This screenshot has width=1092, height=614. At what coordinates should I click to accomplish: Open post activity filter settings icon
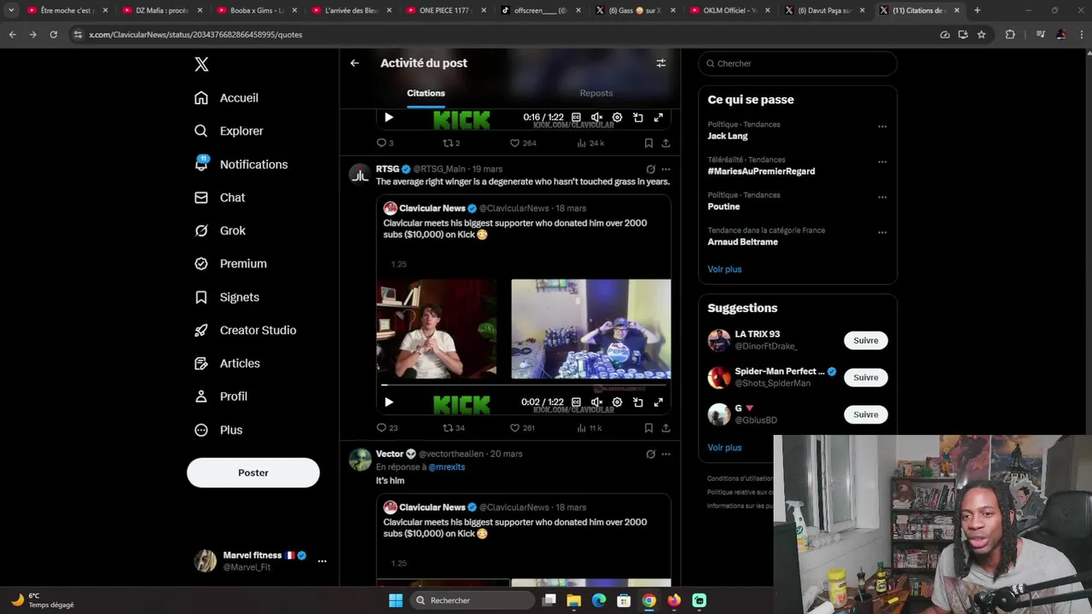point(660,63)
